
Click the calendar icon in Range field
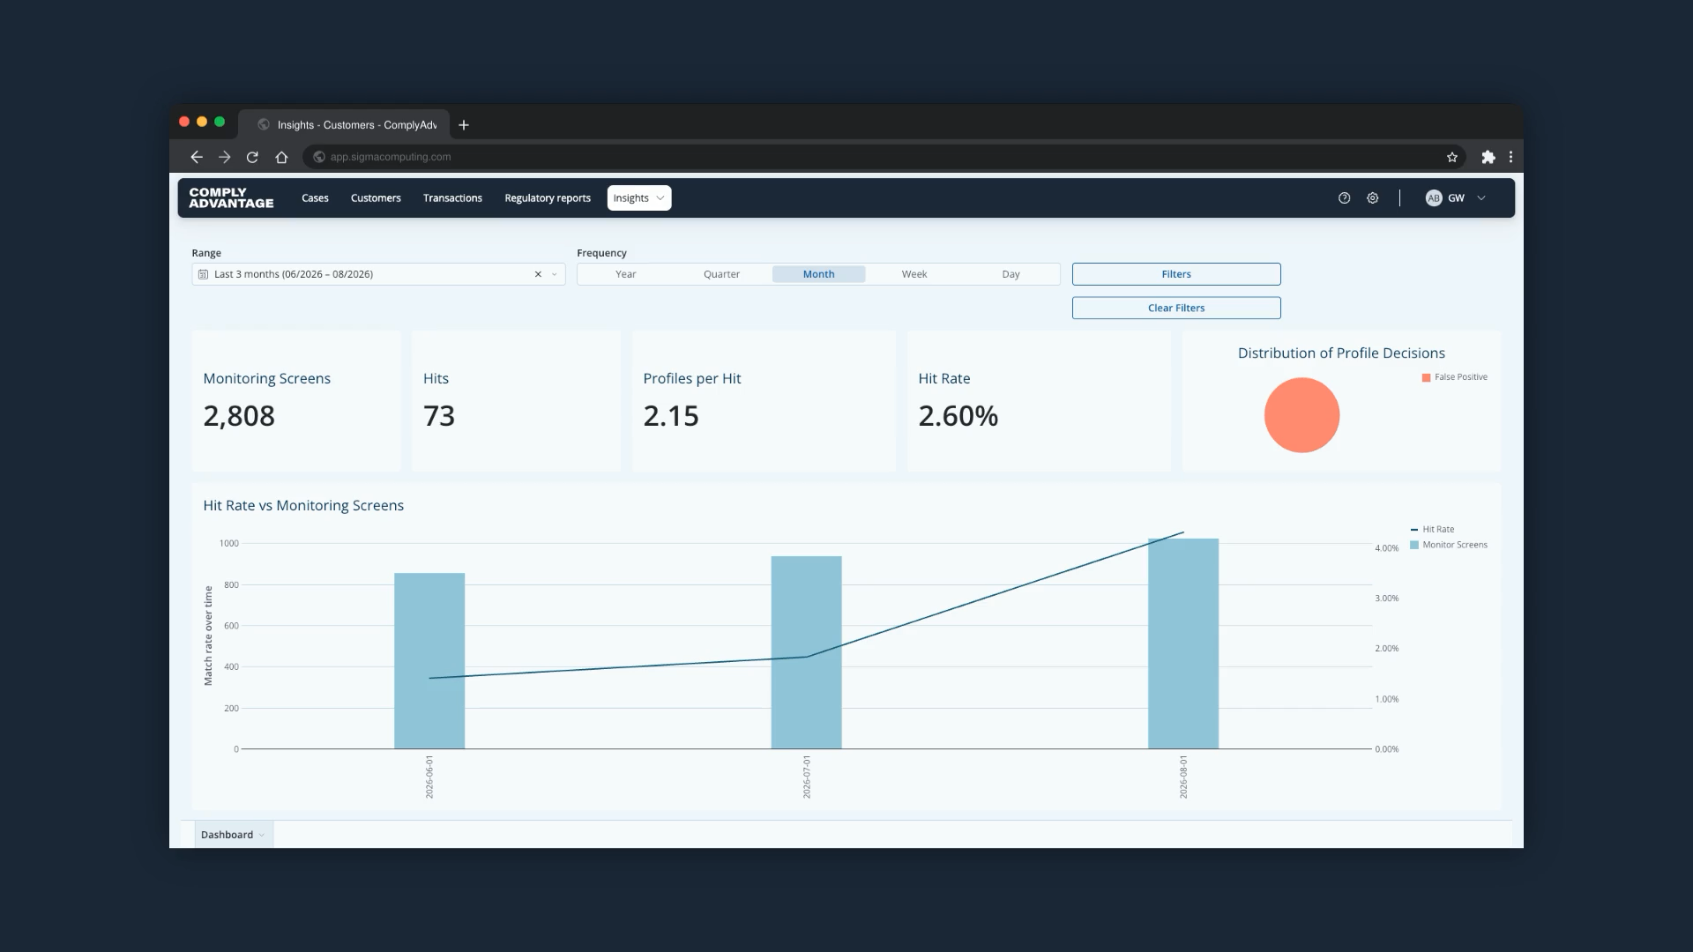[204, 274]
